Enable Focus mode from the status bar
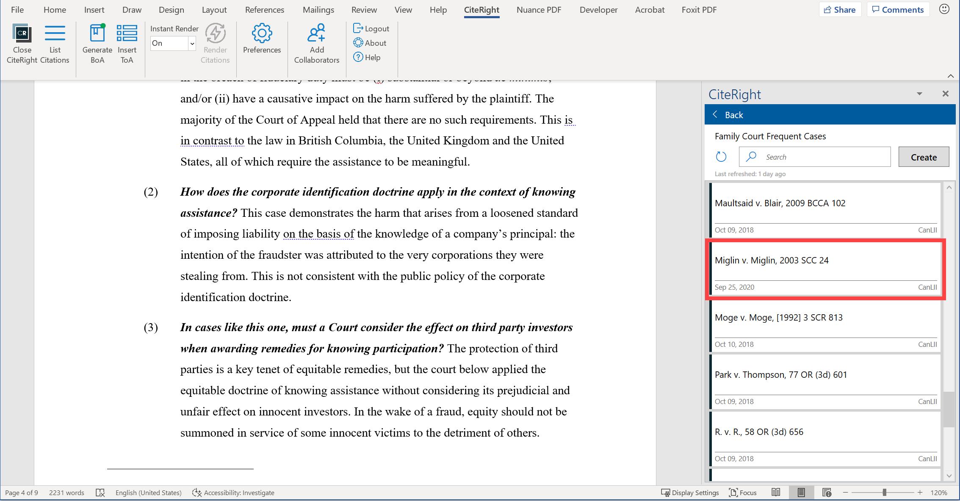The height and width of the screenshot is (501, 960). pos(743,493)
